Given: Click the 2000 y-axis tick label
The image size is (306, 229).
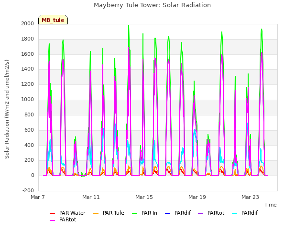Looking at the screenshot, I should [x=28, y=23].
